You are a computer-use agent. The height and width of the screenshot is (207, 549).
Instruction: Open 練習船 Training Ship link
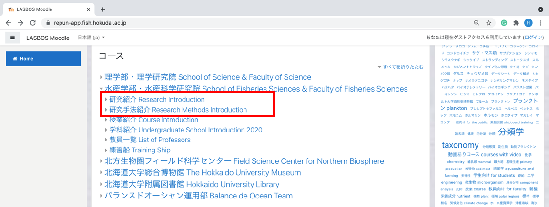[140, 150]
